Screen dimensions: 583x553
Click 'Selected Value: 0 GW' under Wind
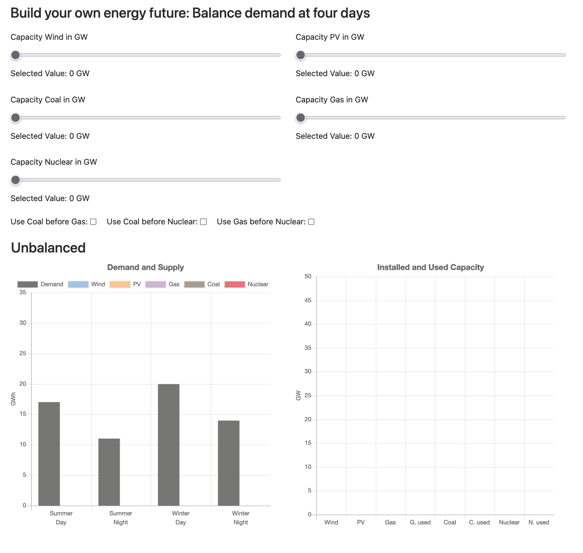coord(50,74)
